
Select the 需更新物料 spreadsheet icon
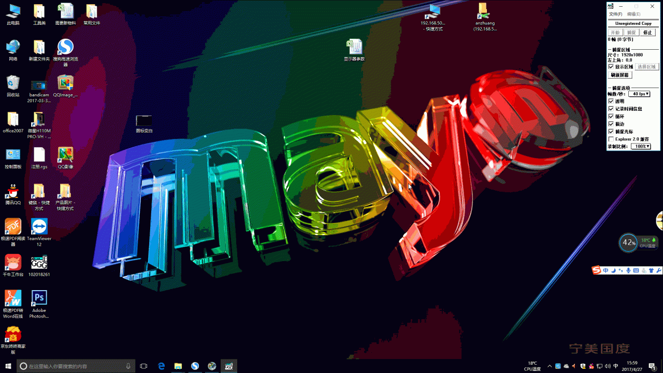point(65,15)
